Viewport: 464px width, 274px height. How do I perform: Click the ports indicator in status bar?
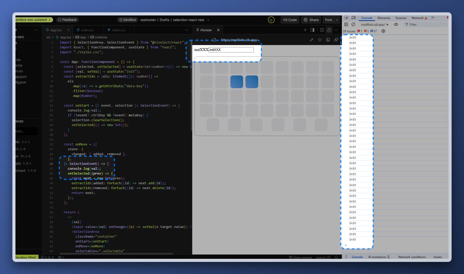[61, 257]
